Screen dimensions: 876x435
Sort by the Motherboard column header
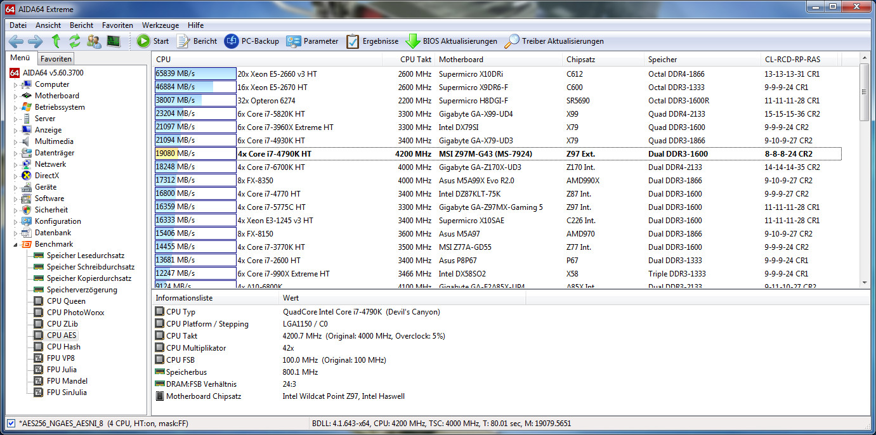tap(499, 59)
